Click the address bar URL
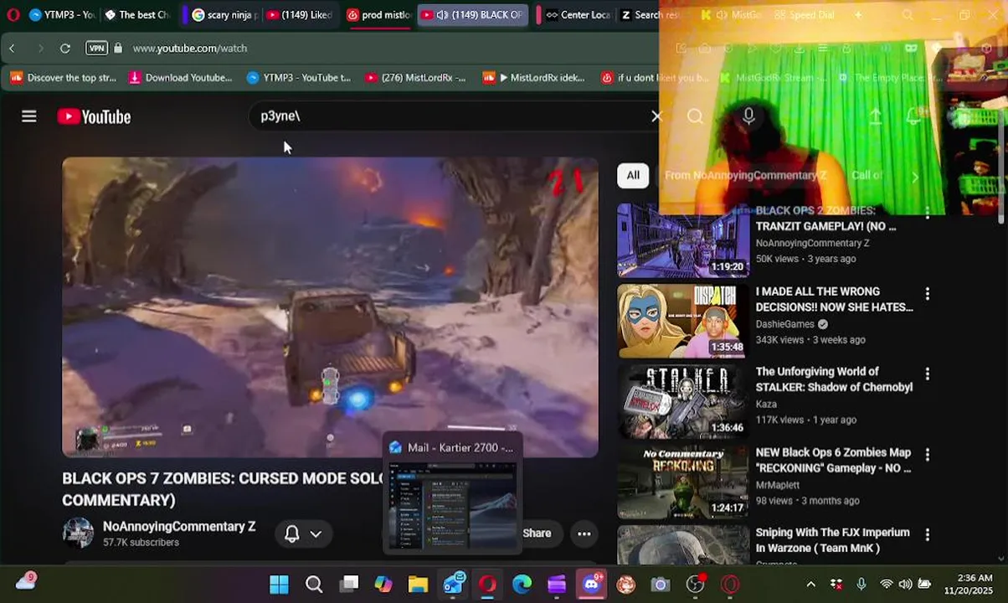Screen dimensions: 1008x603 (x=190, y=49)
